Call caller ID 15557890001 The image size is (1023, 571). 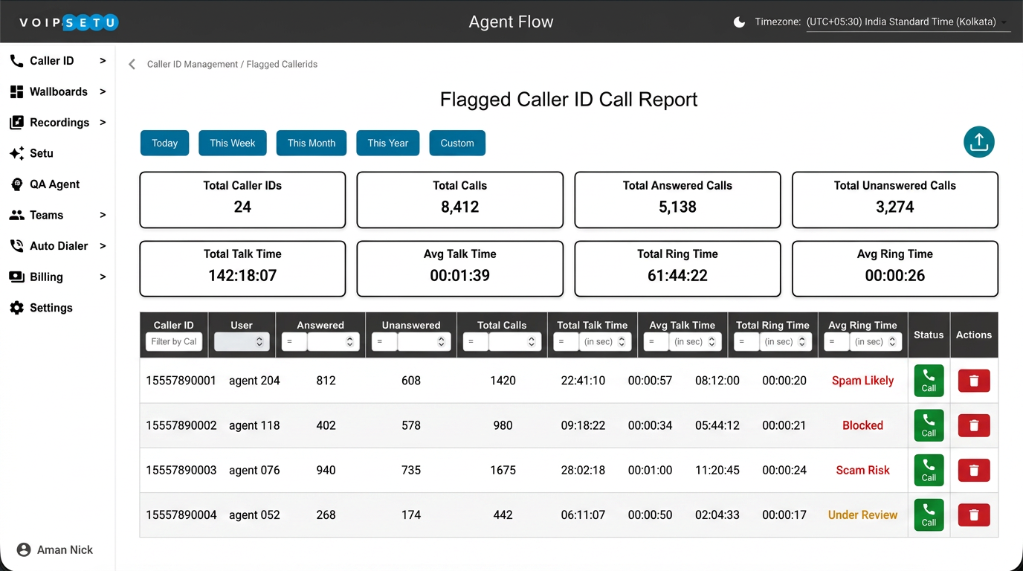click(x=929, y=381)
